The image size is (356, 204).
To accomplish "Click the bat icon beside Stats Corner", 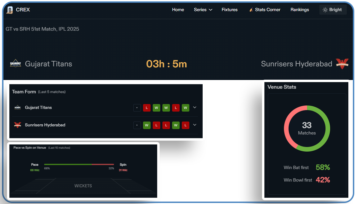I will point(251,10).
